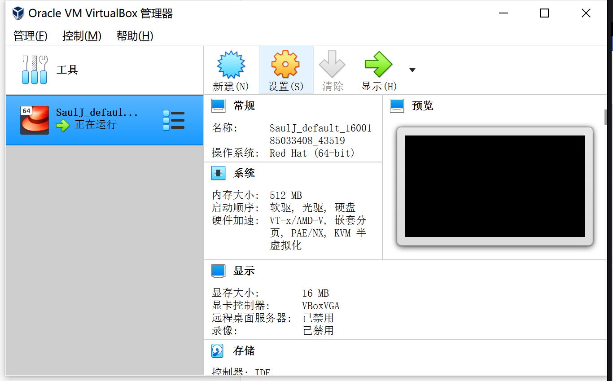The height and width of the screenshot is (381, 613).
Task: Click the General (常规) section icon
Action: pyautogui.click(x=219, y=106)
